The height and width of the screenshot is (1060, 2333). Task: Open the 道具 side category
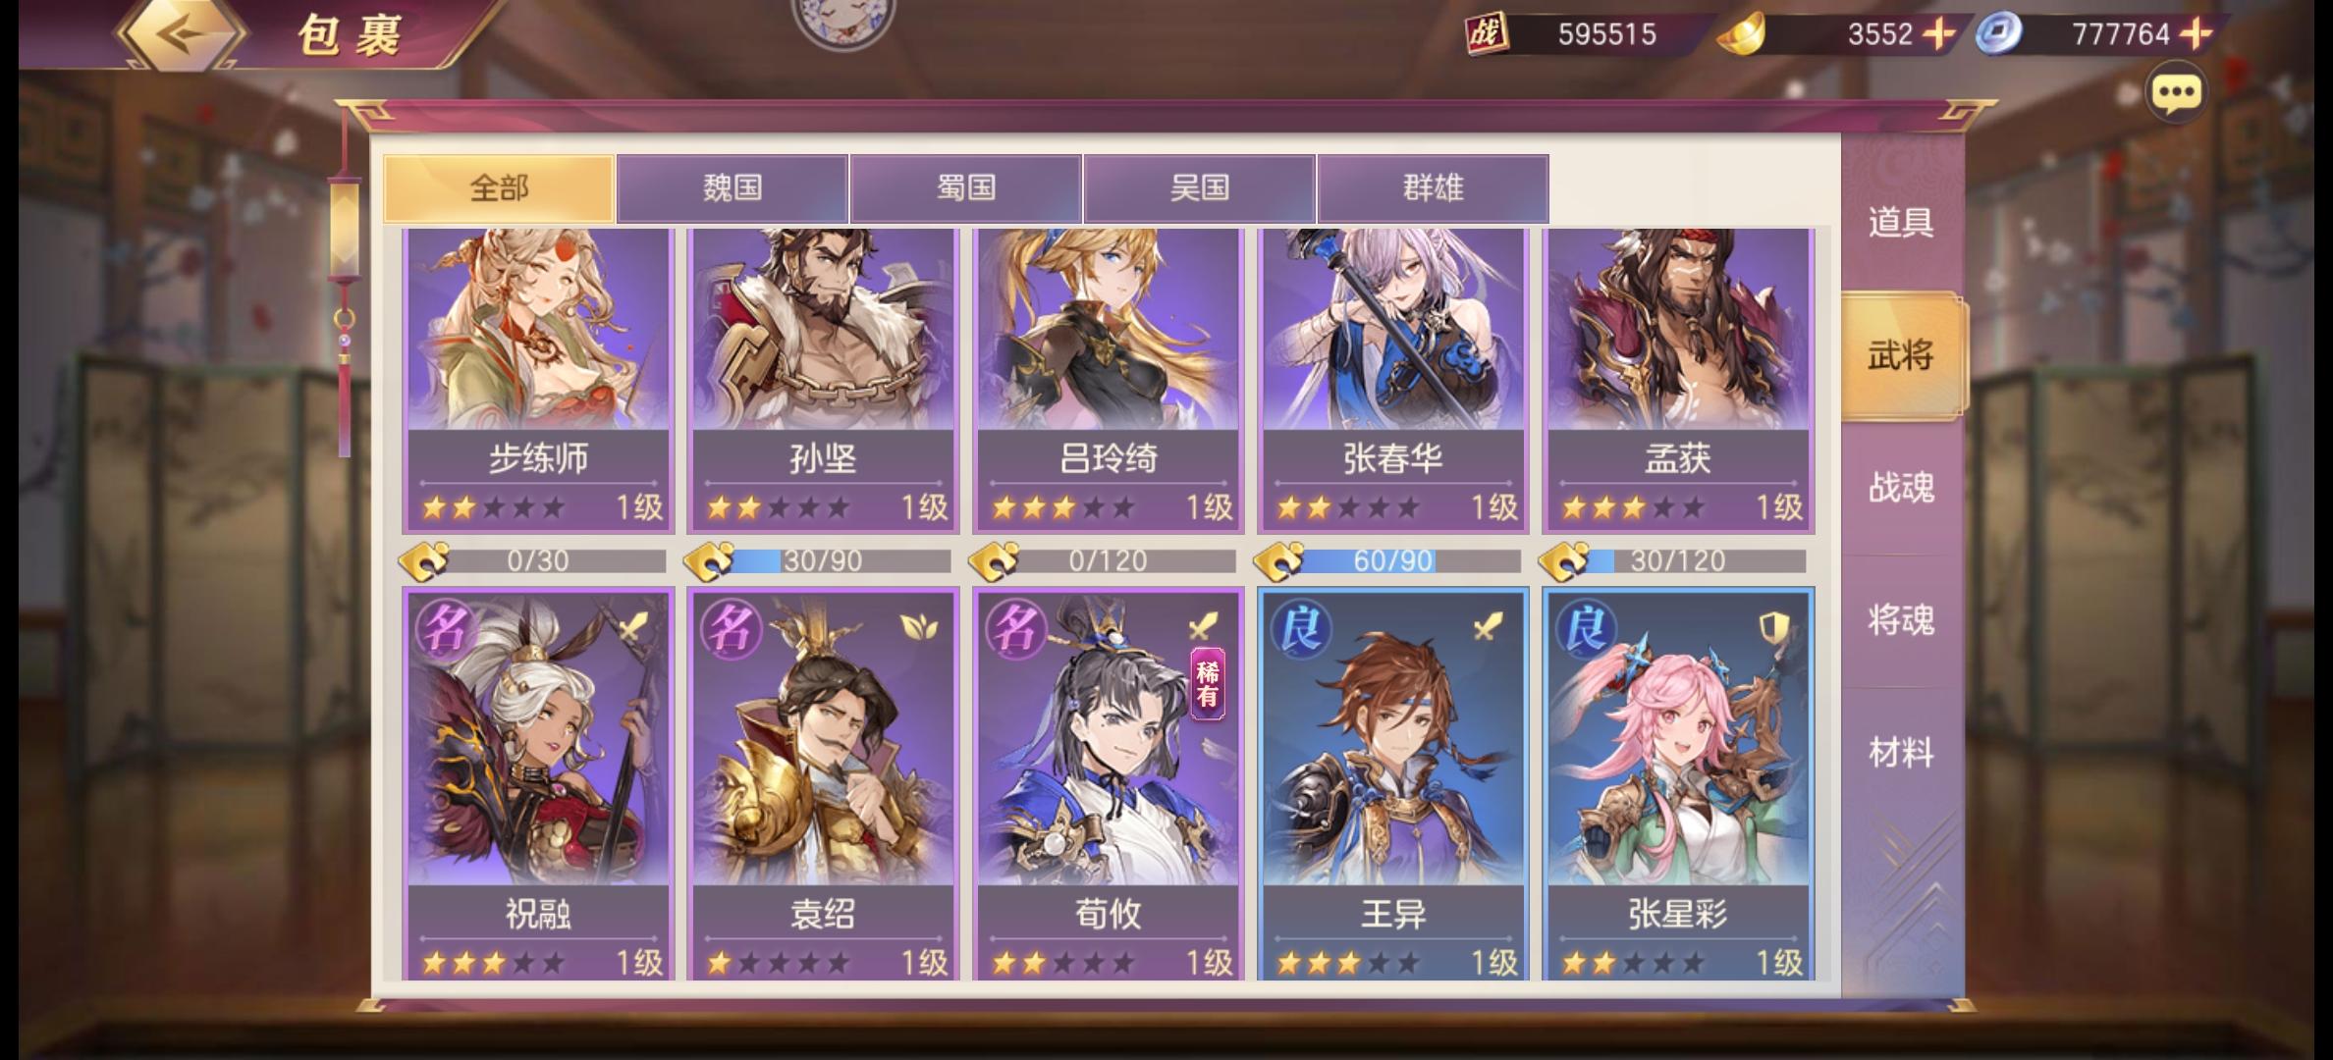click(1901, 223)
